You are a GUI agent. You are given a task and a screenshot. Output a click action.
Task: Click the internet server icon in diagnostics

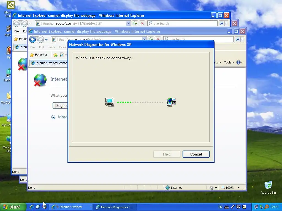coord(171,102)
